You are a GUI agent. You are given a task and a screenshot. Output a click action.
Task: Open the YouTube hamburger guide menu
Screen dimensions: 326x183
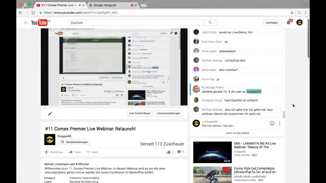point(26,23)
